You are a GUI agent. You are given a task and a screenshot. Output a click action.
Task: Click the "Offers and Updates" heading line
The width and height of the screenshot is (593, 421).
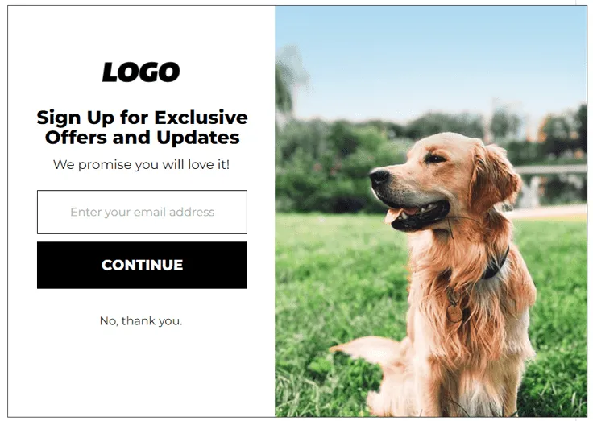point(142,137)
